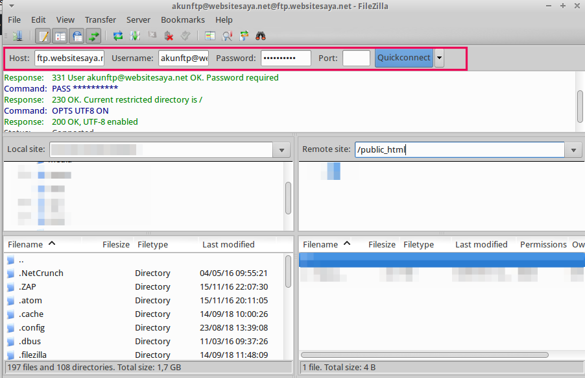Toggle the message log display
This screenshot has height=378, width=585.
[43, 36]
